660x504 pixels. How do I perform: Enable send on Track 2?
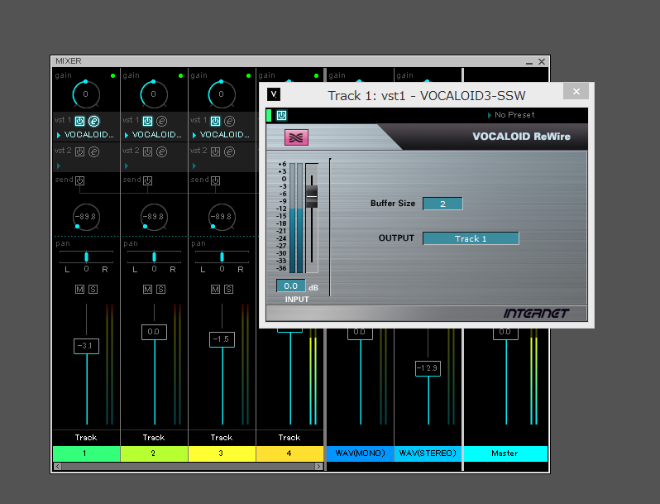pos(147,180)
